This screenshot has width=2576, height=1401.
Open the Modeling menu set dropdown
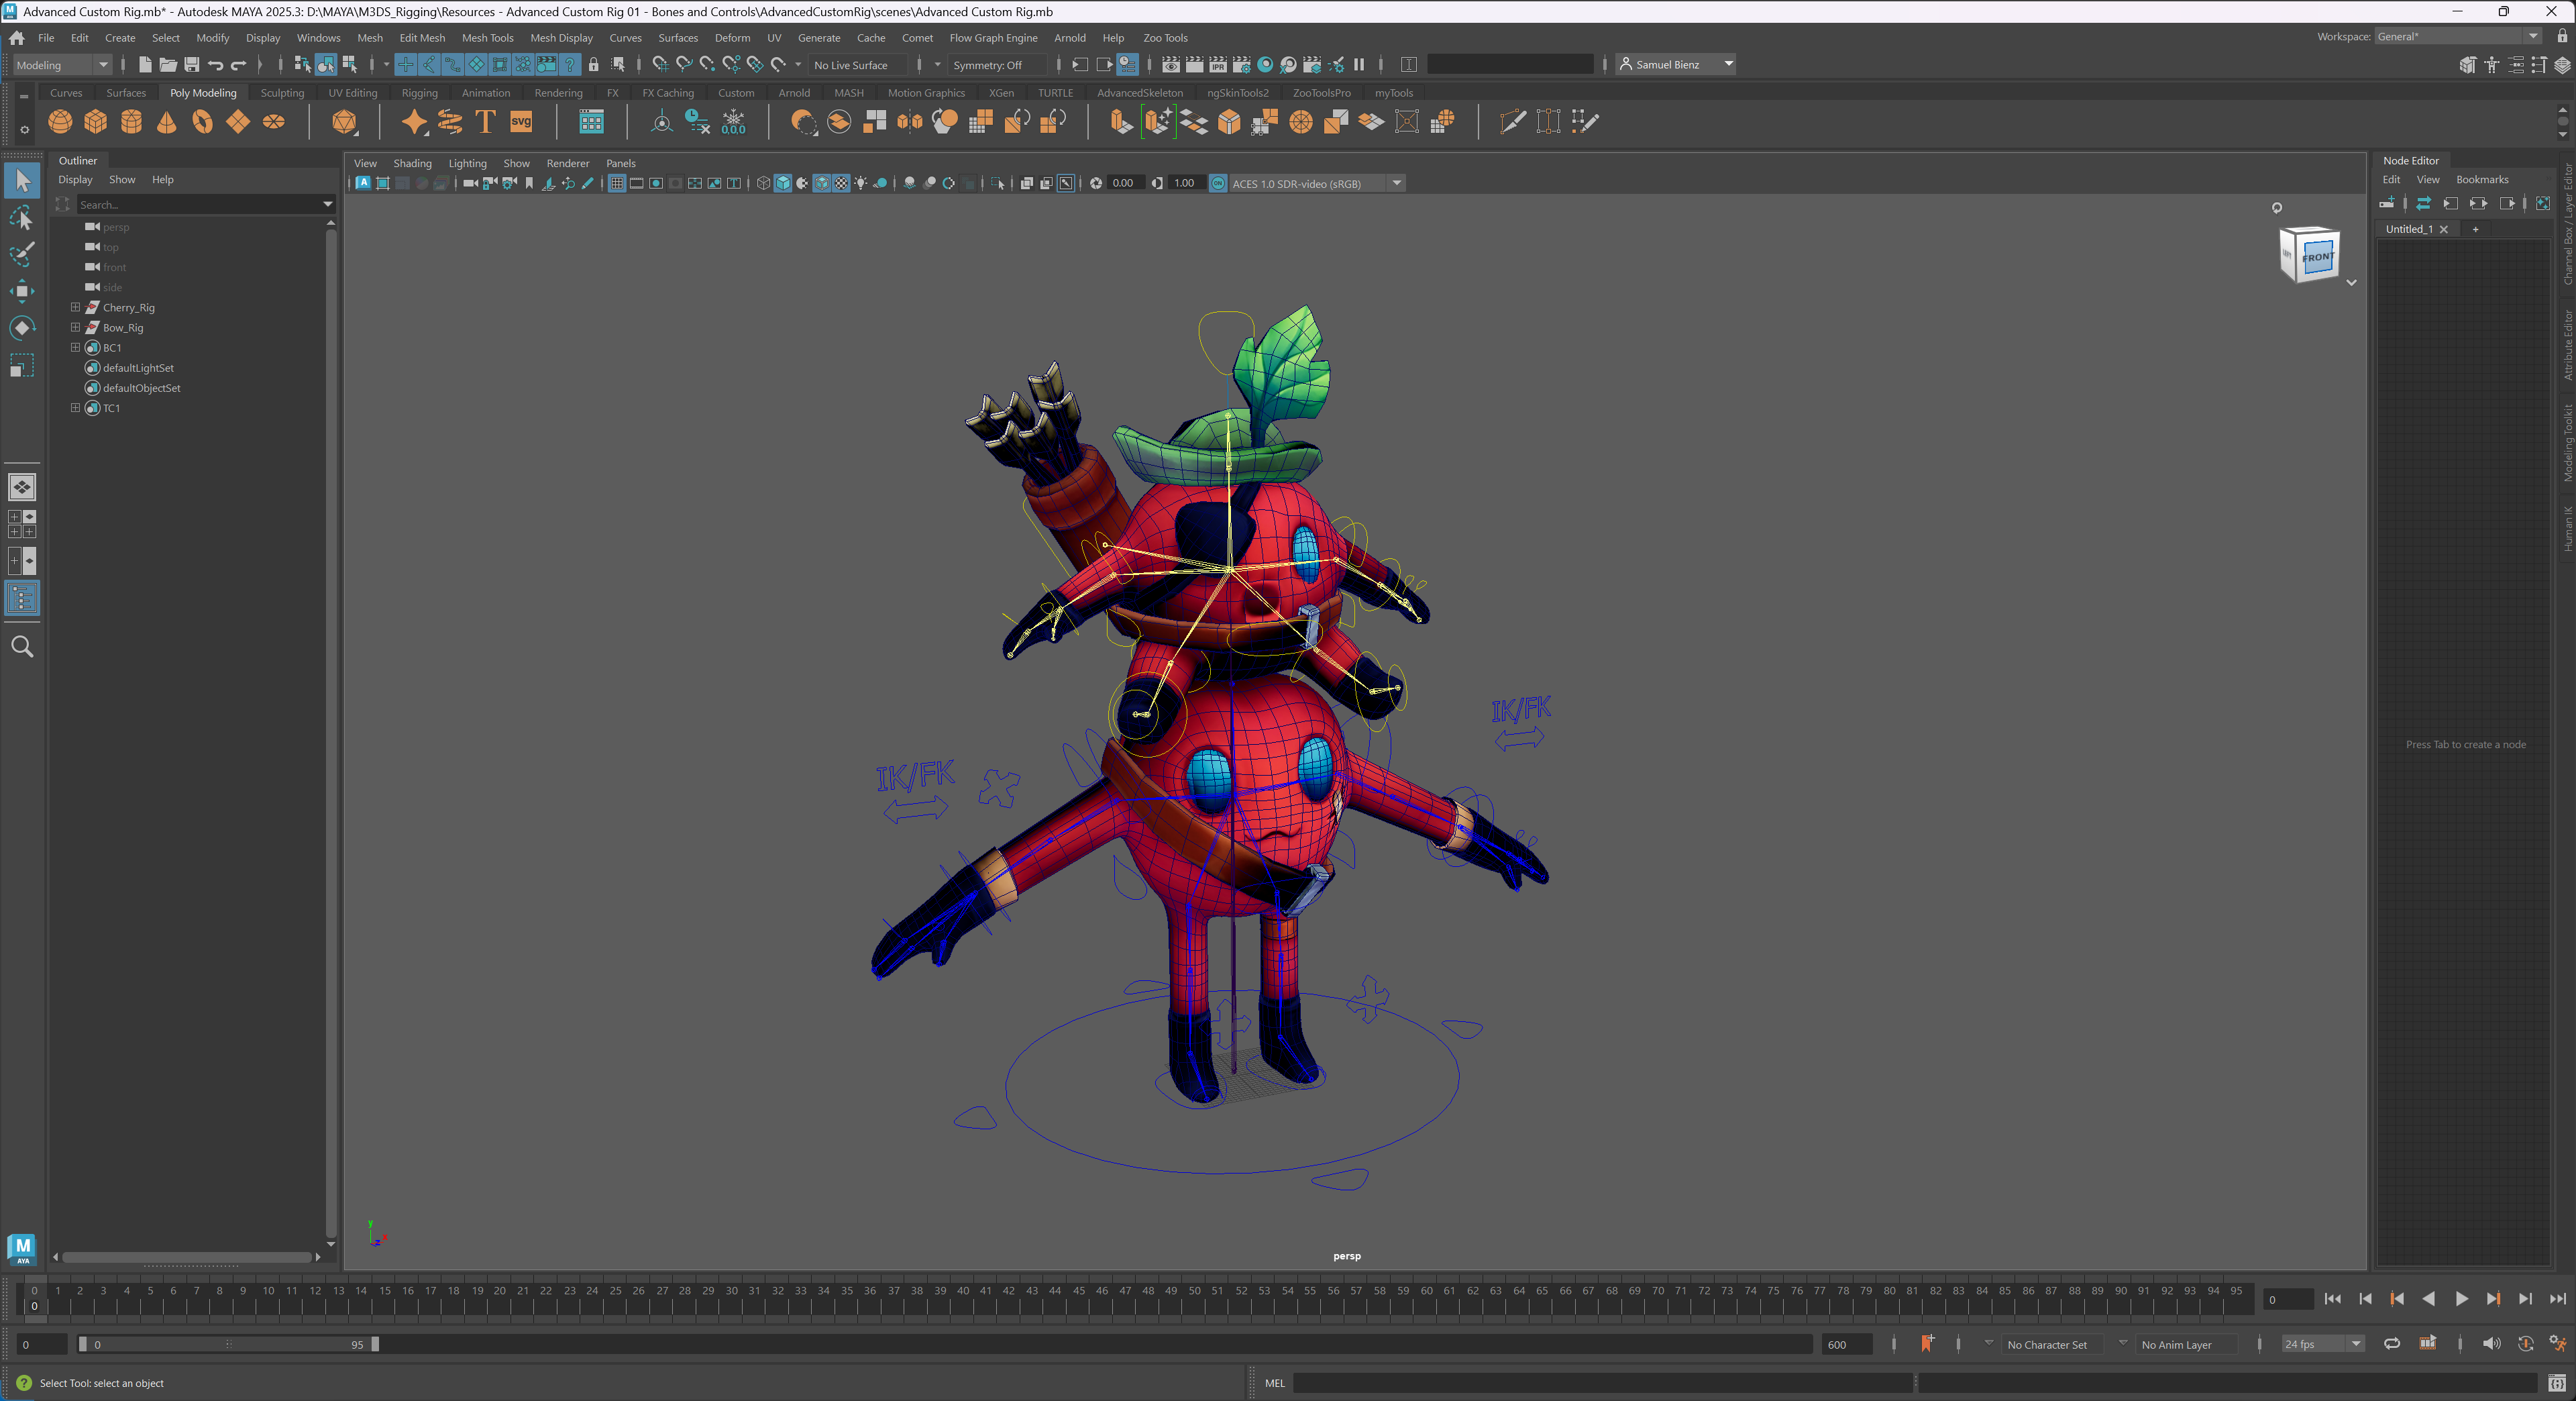pos(62,65)
